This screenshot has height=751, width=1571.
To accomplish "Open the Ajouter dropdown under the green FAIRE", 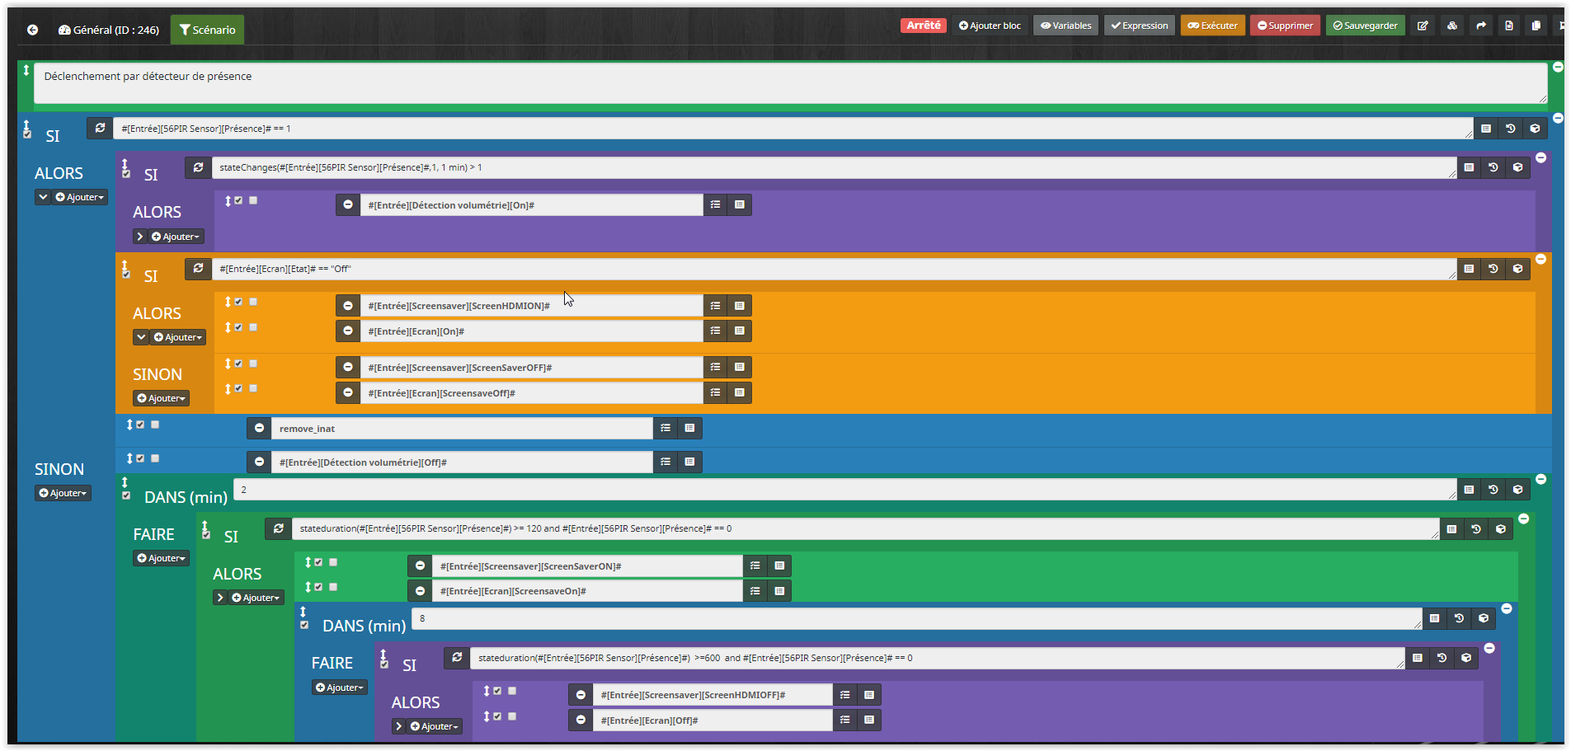I will click(162, 558).
